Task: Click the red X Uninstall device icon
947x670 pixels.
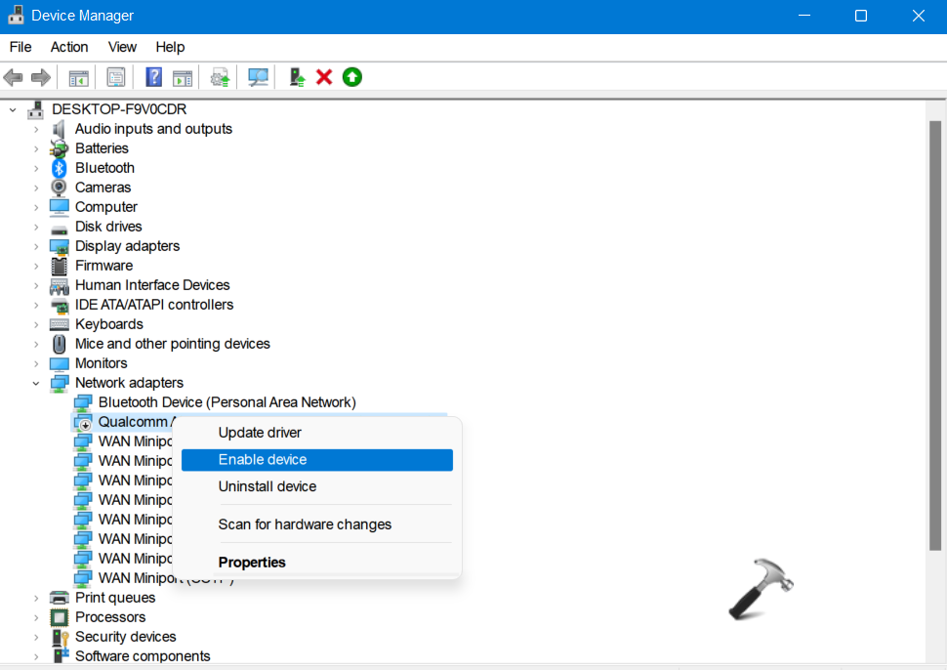Action: (323, 77)
